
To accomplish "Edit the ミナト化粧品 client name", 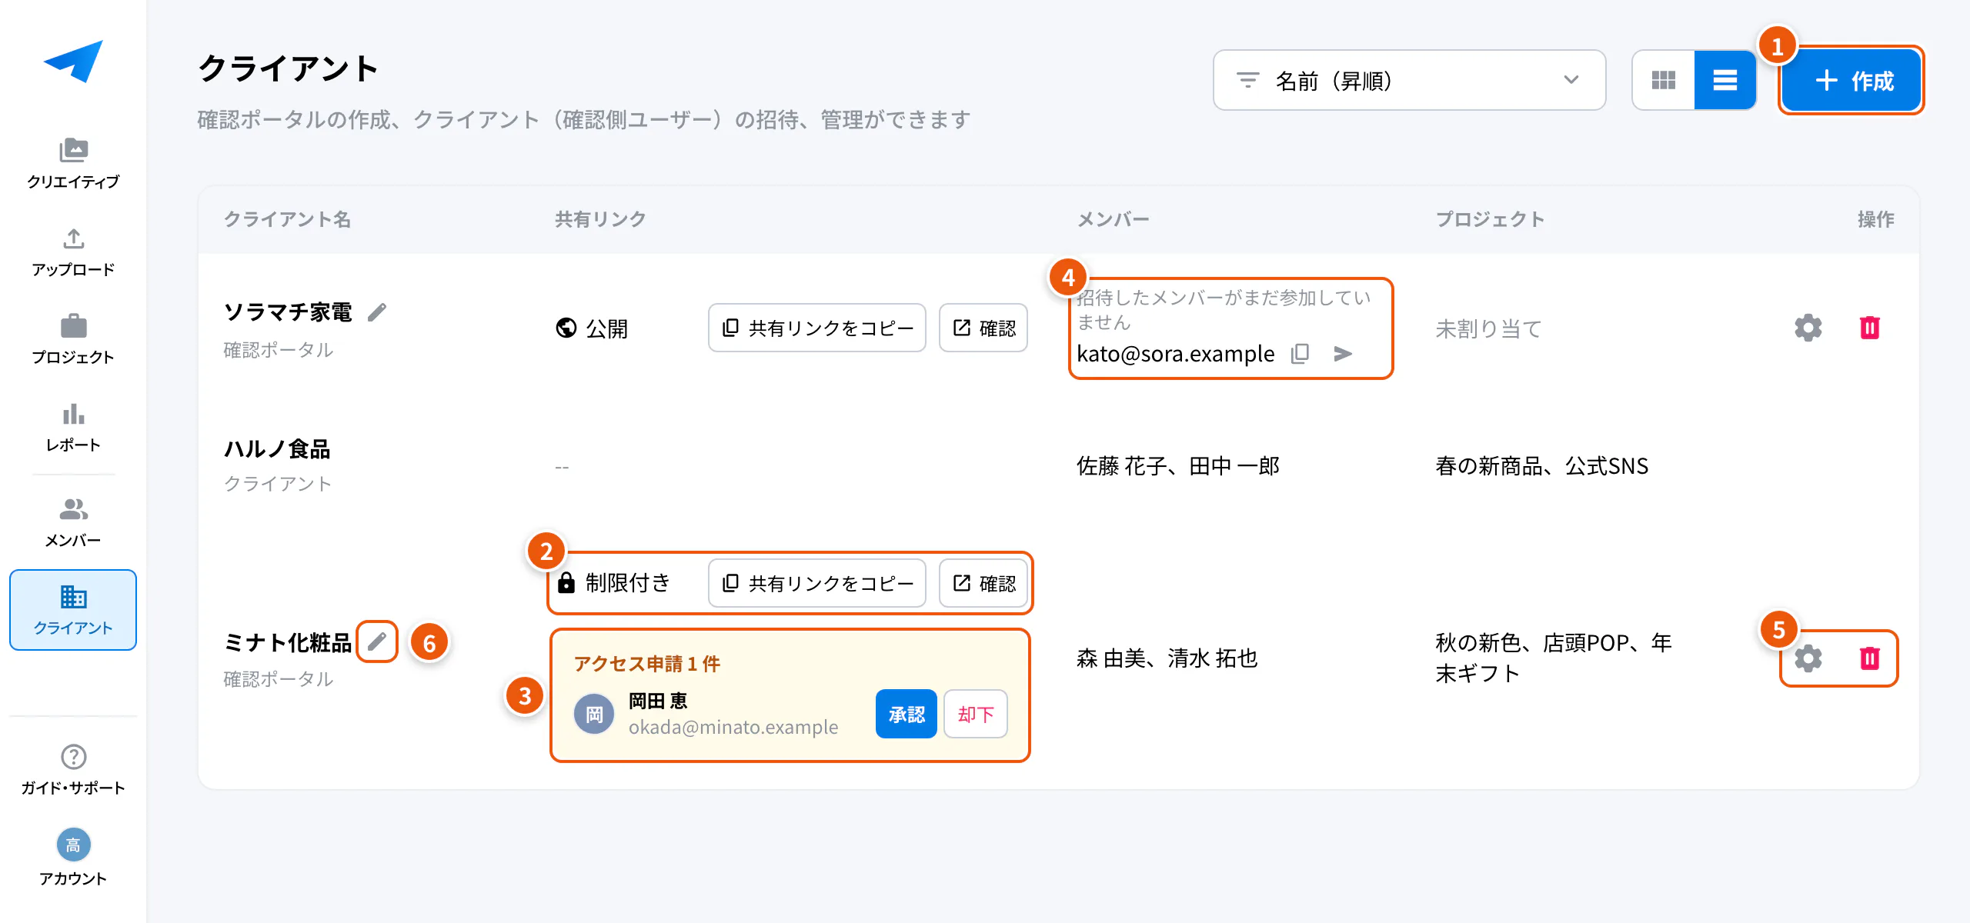I will (377, 641).
